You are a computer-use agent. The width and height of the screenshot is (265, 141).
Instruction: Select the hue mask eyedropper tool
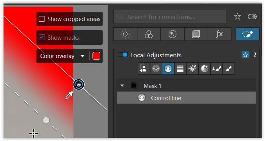click(x=205, y=69)
